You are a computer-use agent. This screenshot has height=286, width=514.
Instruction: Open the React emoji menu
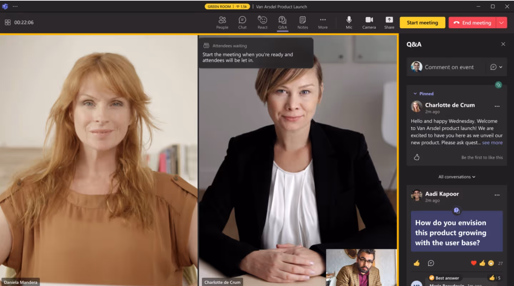tap(263, 22)
